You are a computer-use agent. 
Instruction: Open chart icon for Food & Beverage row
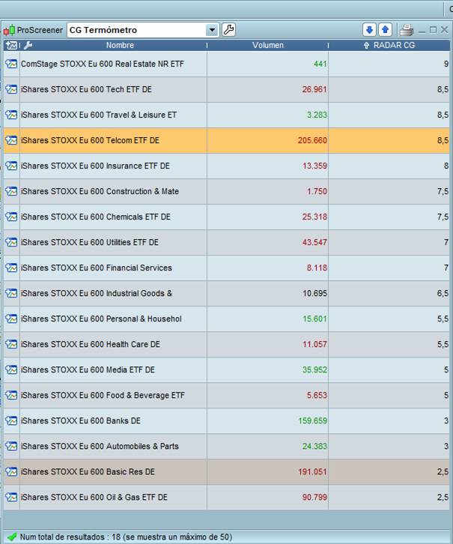(11, 395)
